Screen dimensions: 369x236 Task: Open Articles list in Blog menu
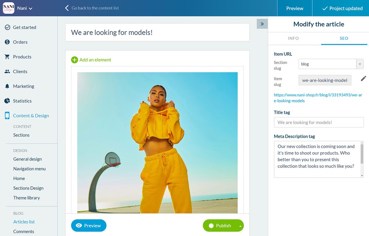[24, 221]
